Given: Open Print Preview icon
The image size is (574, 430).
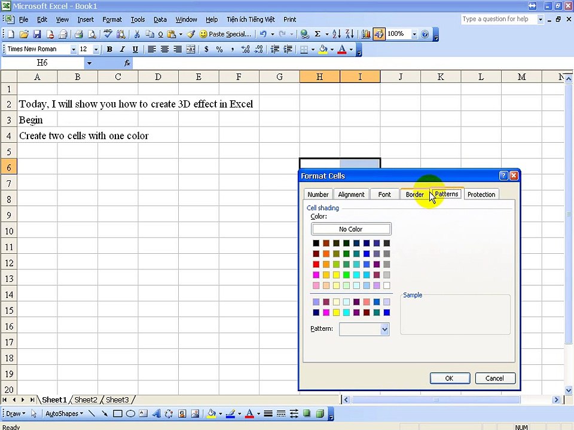Looking at the screenshot, I should (x=92, y=35).
